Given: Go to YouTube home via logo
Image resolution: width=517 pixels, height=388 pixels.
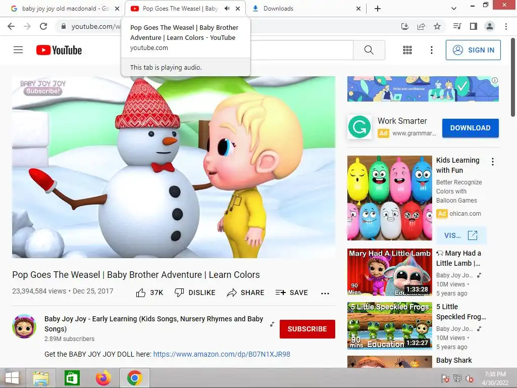Looking at the screenshot, I should (x=59, y=50).
